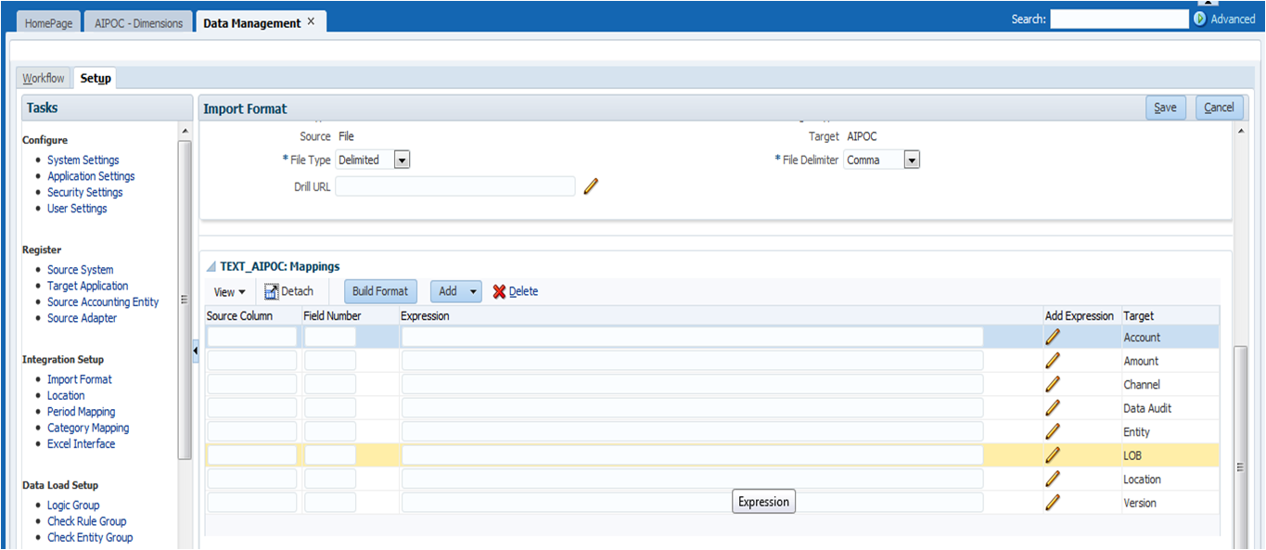Click the Add Expression pencil for Amount

(1052, 360)
